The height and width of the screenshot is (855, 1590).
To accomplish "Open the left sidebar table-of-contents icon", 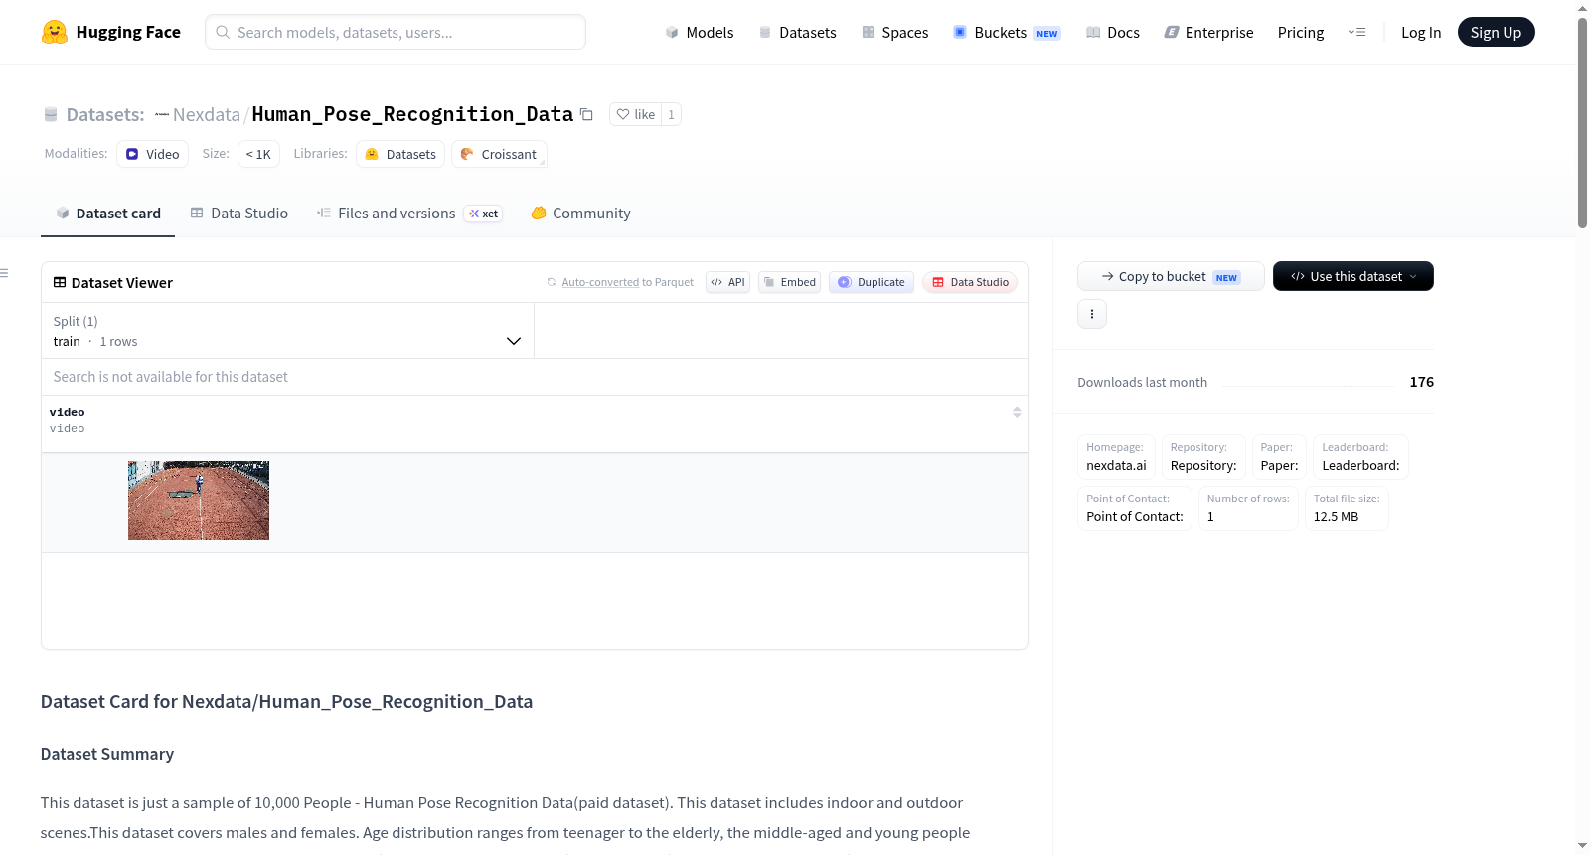I will click(4, 273).
